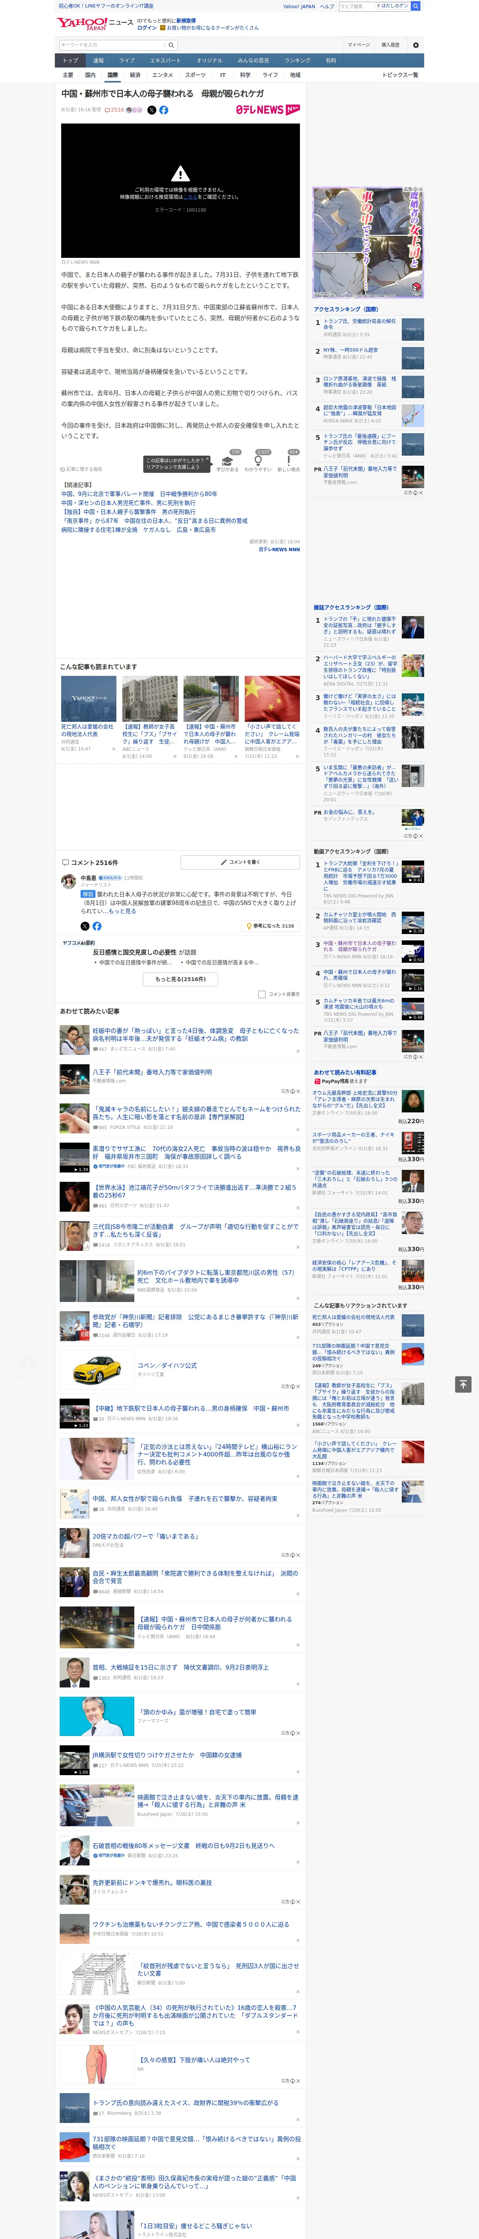Image resolution: width=479 pixels, height=2239 pixels.
Task: Open article 石破首相の戦後80年メッセージ文書
Action: click(x=184, y=1845)
